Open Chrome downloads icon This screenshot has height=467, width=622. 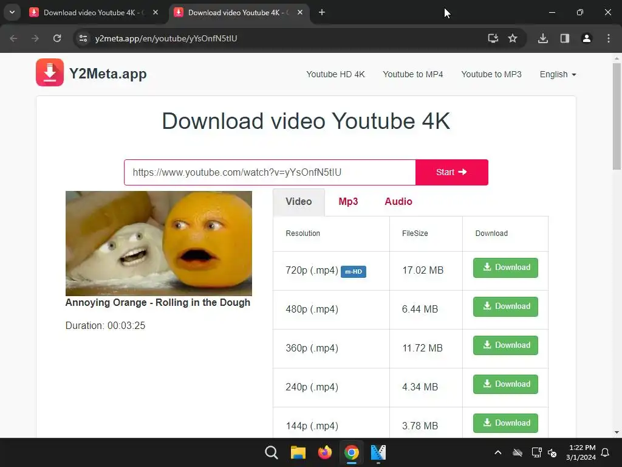coord(542,38)
